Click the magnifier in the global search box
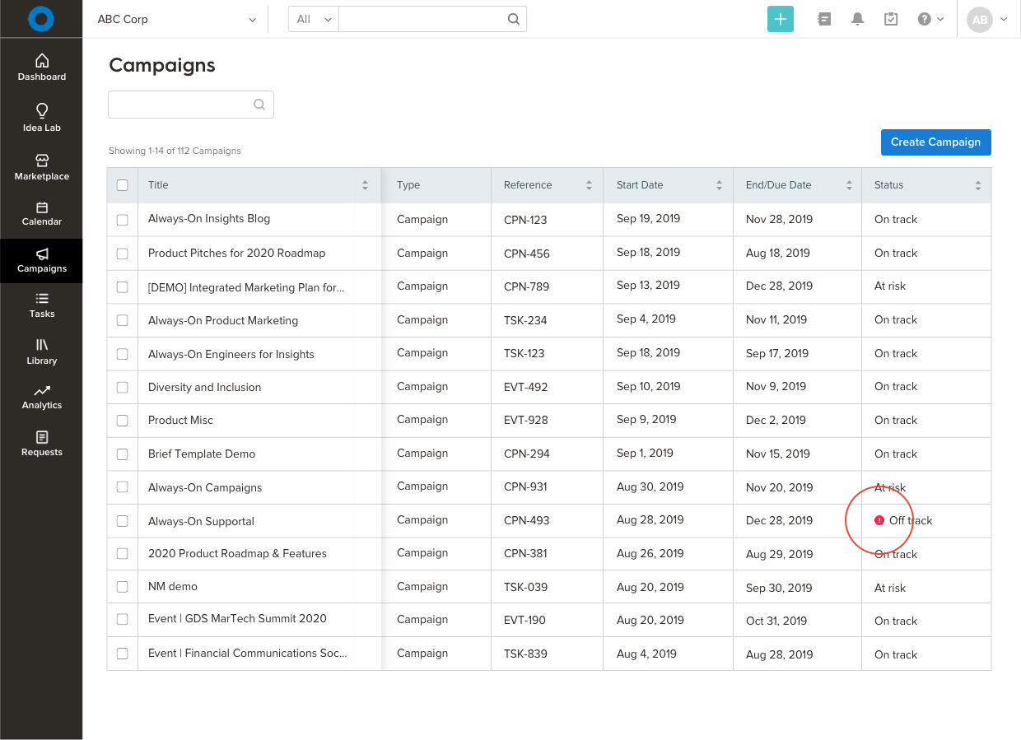 pos(513,19)
